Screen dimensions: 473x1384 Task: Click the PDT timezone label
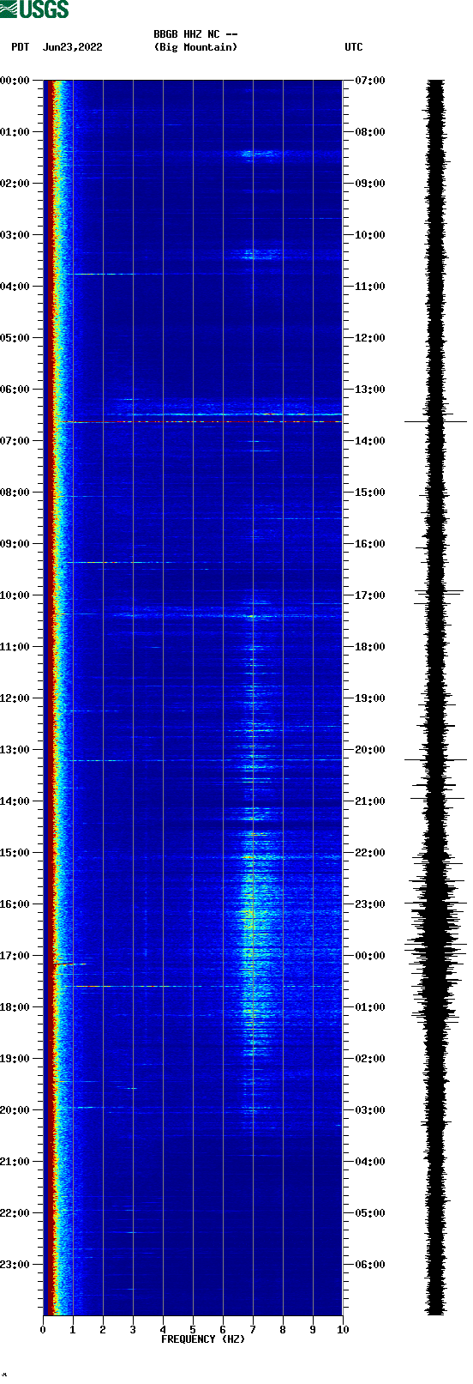pyautogui.click(x=21, y=47)
